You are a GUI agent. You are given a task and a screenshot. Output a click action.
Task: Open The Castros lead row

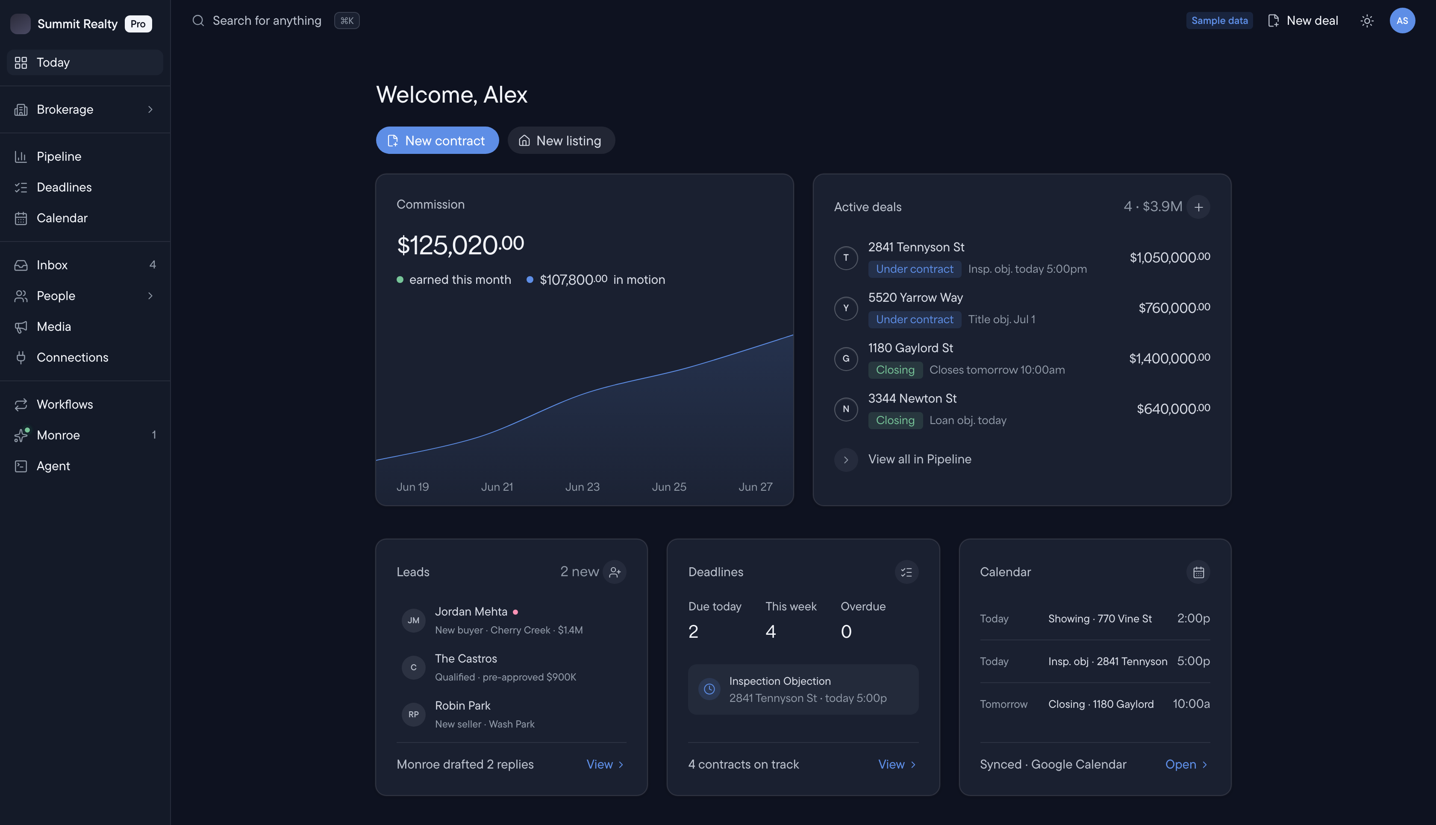click(x=511, y=667)
